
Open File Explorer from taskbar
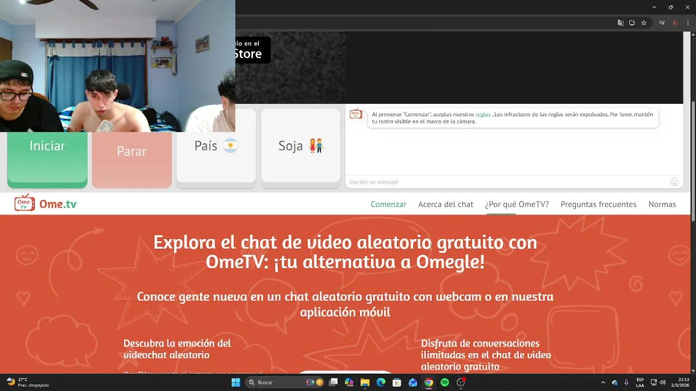pyautogui.click(x=365, y=382)
